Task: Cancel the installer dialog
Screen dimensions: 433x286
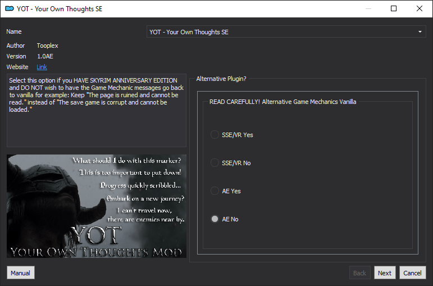Action: [x=413, y=273]
